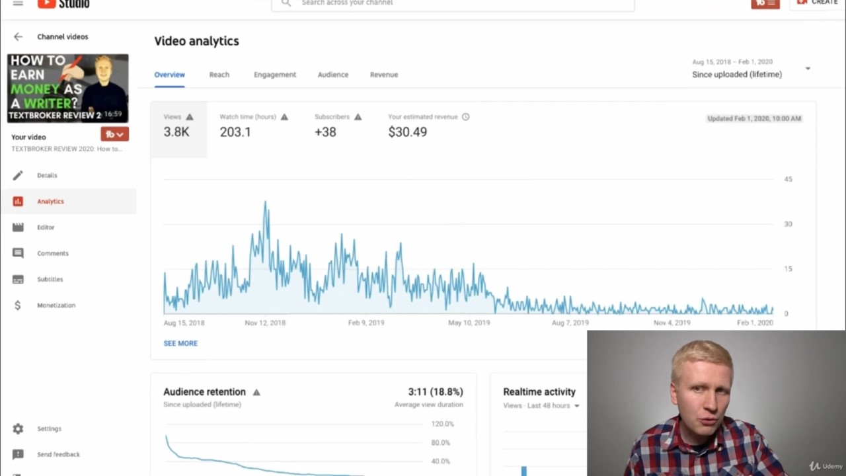Open the Subtitles icon in sidebar
The image size is (846, 476).
click(18, 279)
